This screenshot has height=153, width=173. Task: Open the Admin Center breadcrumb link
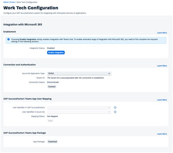pyautogui.click(x=9, y=2)
